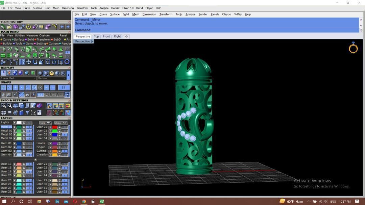Close the Icon History panel
Image resolution: width=365 pixels, height=205 pixels.
[69, 22]
